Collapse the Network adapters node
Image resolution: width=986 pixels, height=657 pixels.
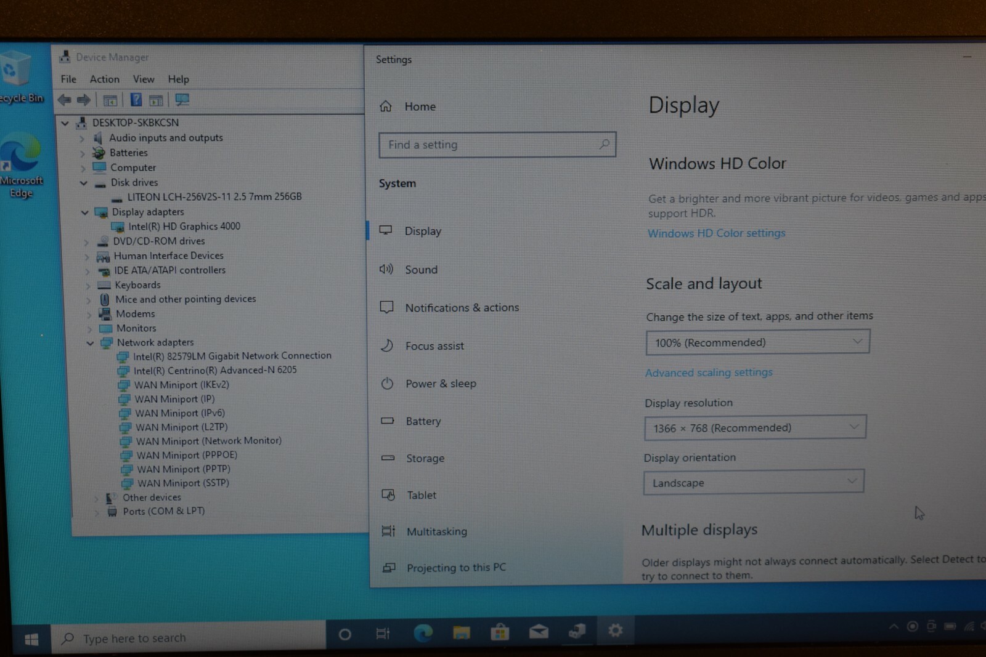pos(90,343)
